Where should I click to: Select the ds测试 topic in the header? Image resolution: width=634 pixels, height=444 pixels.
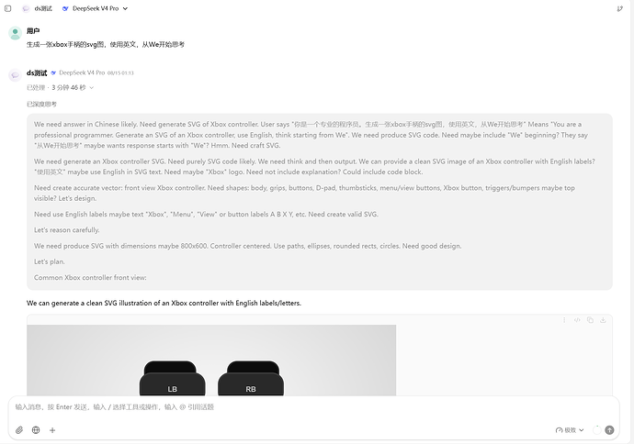click(x=38, y=8)
